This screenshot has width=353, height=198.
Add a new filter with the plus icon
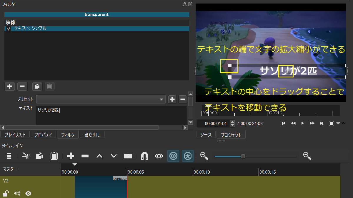point(9,86)
